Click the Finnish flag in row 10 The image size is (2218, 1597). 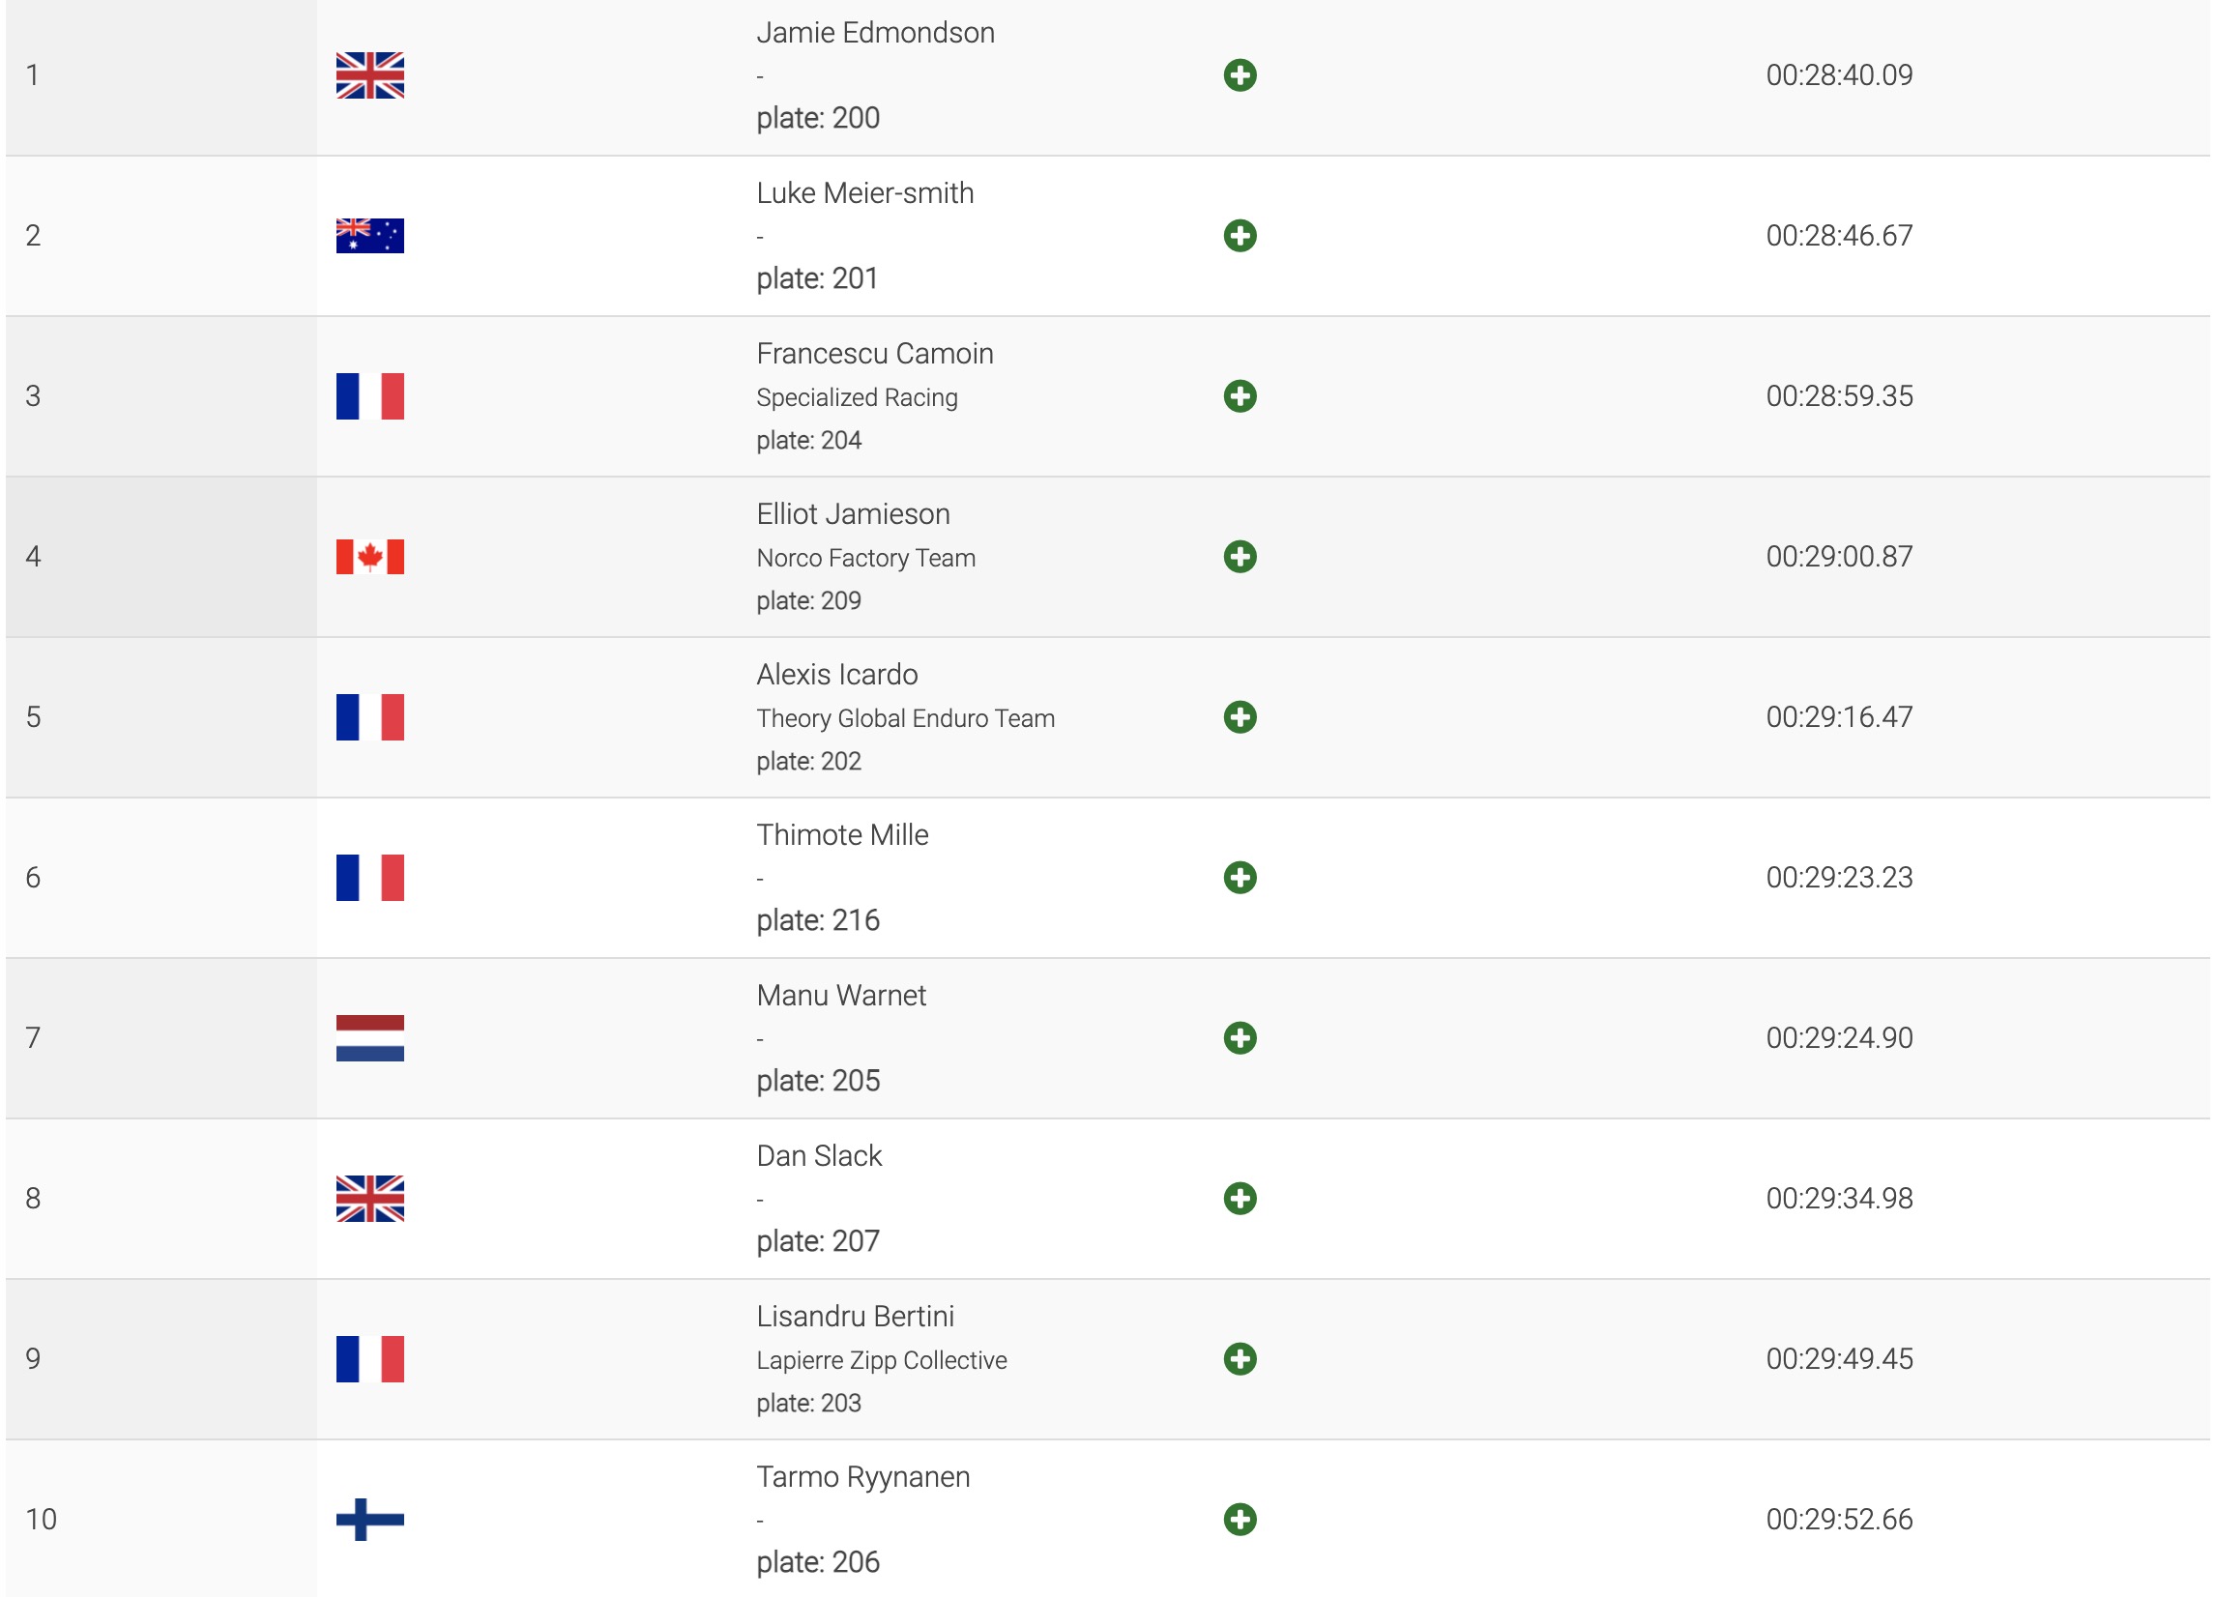coord(369,1519)
